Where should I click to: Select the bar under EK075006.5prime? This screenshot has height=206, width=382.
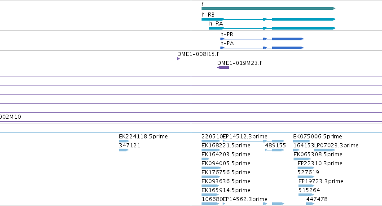point(302,141)
